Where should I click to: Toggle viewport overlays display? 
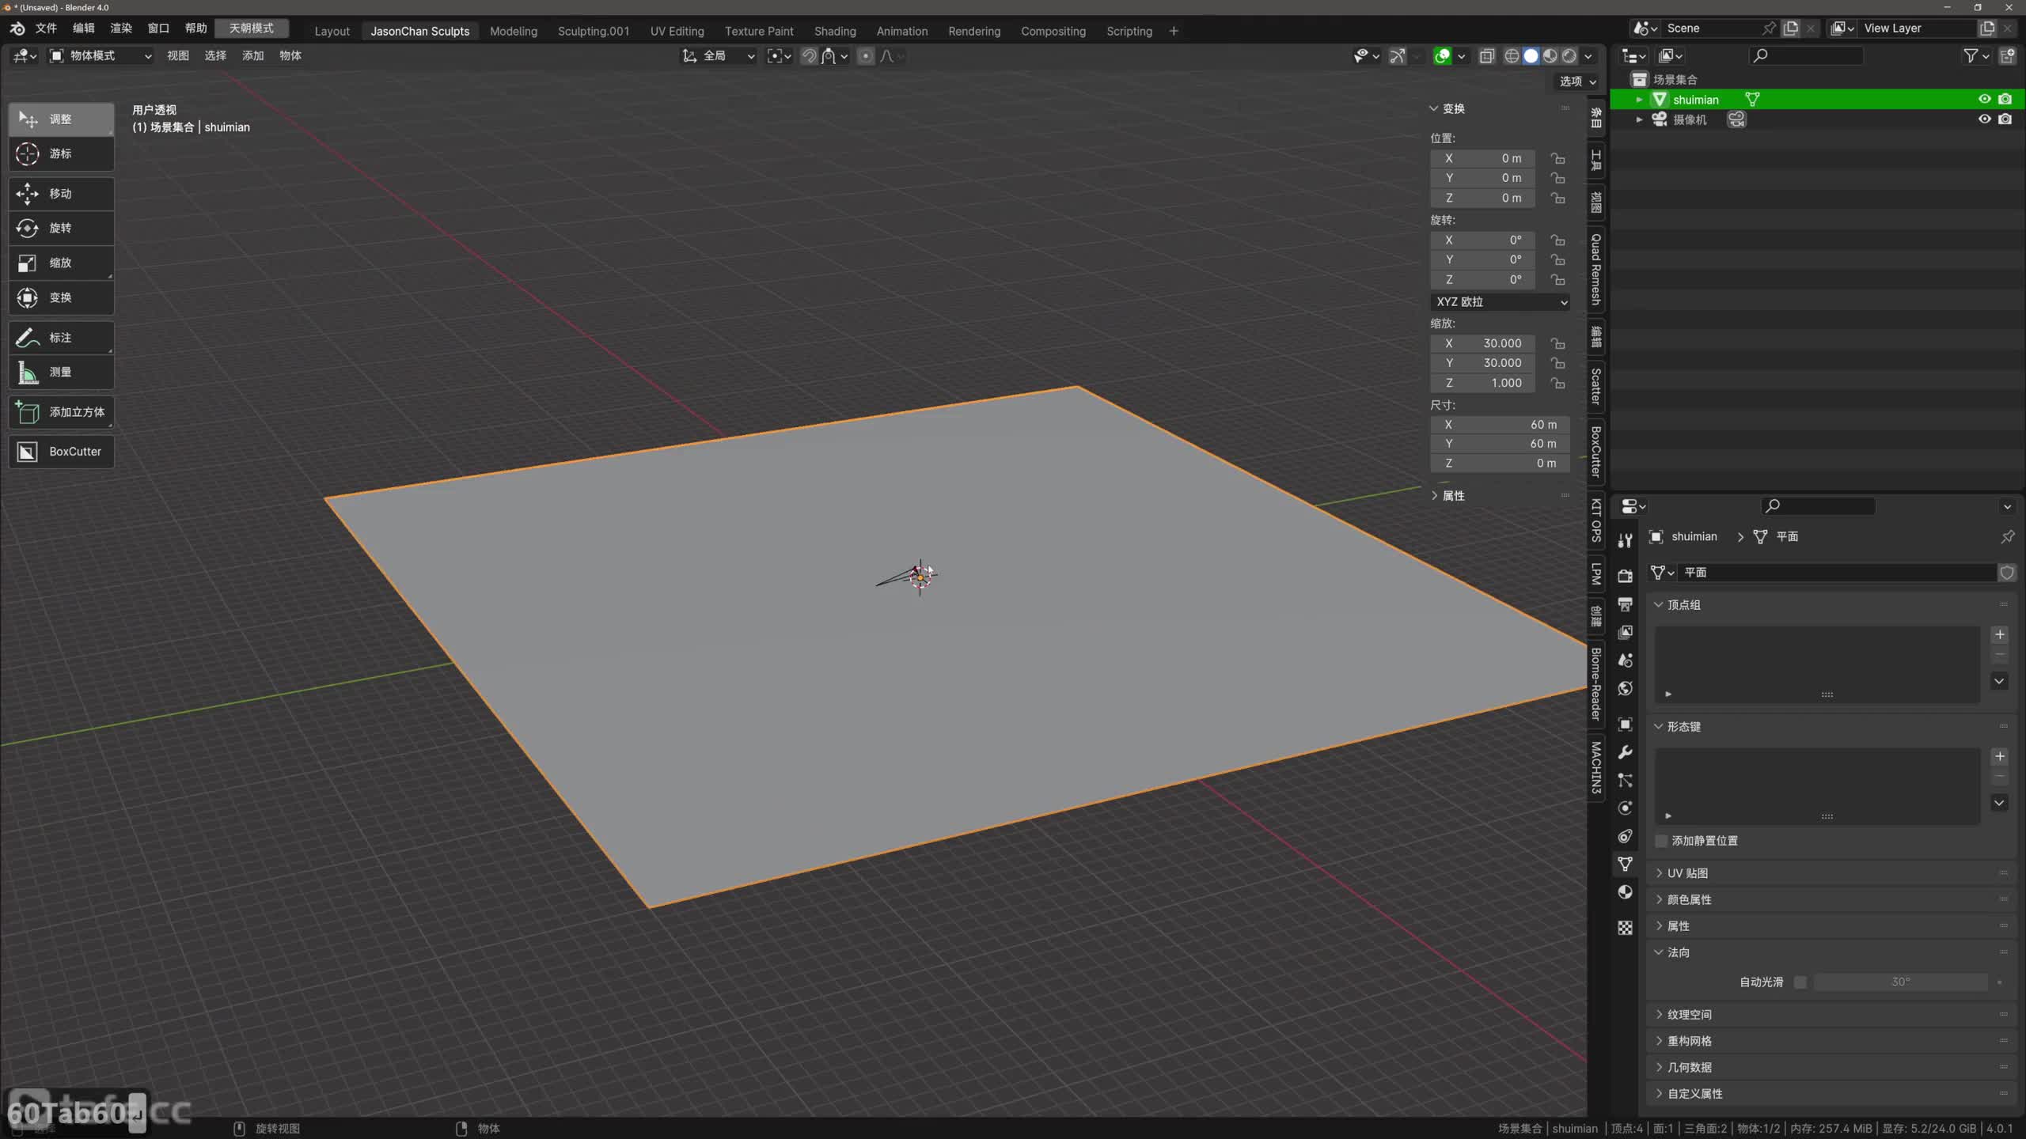(x=1442, y=55)
